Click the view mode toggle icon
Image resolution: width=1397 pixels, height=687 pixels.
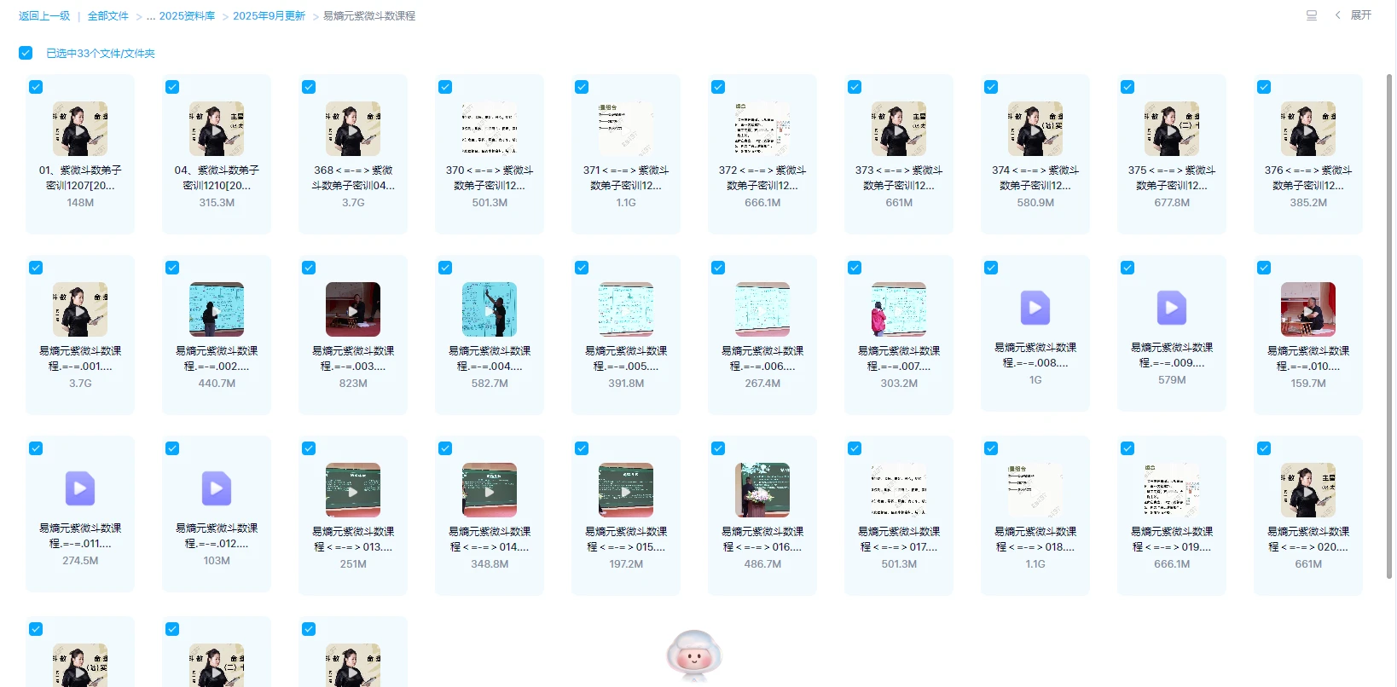[1312, 15]
